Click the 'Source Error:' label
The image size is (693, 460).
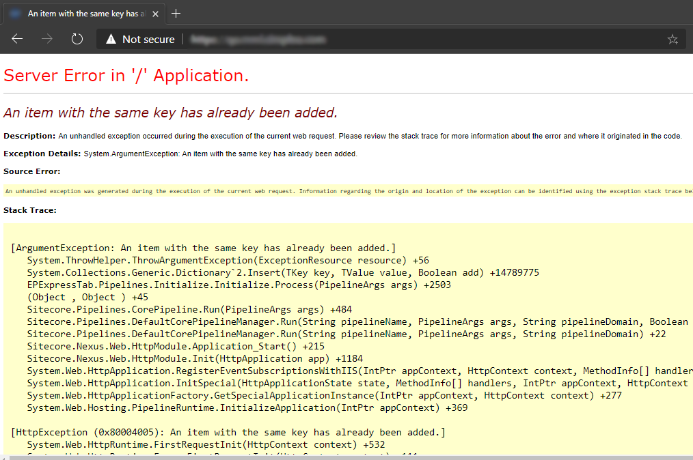32,171
